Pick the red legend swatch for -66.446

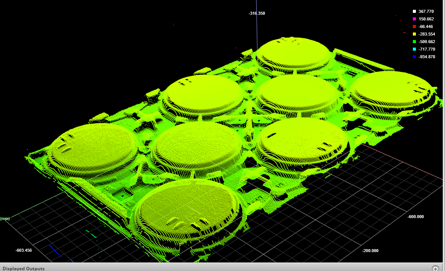click(414, 26)
